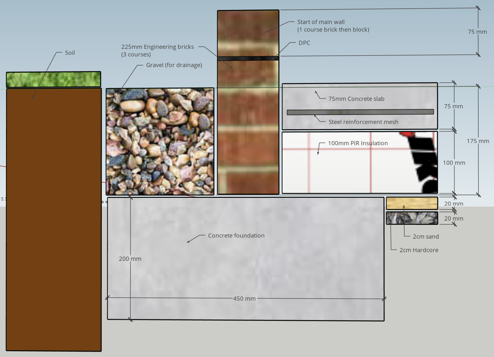The width and height of the screenshot is (494, 357).
Task: Click the 'Gravel (for drainage)' label
Action: [174, 65]
